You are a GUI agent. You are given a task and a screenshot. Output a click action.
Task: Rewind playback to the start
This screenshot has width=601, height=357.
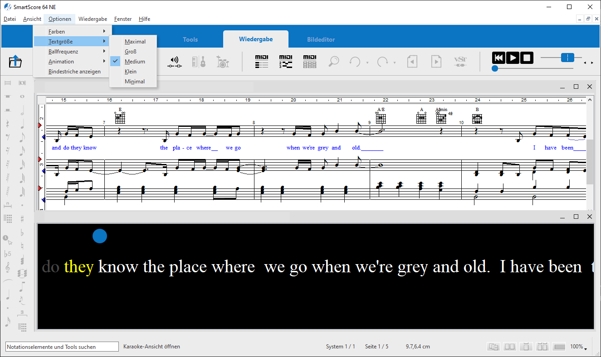pos(498,58)
